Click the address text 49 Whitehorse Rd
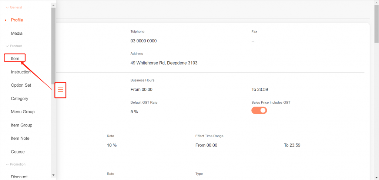 click(164, 63)
